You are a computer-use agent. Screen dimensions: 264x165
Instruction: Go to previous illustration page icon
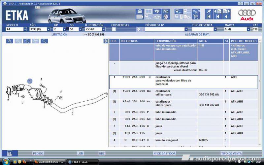217,12
